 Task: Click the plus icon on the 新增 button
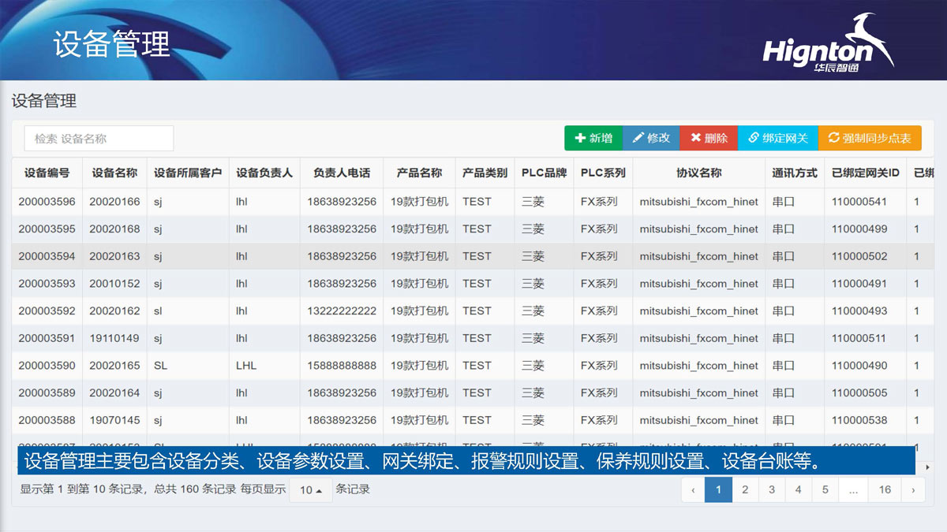point(579,138)
